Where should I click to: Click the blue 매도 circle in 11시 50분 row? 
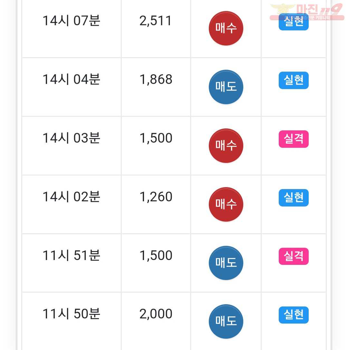tap(226, 321)
